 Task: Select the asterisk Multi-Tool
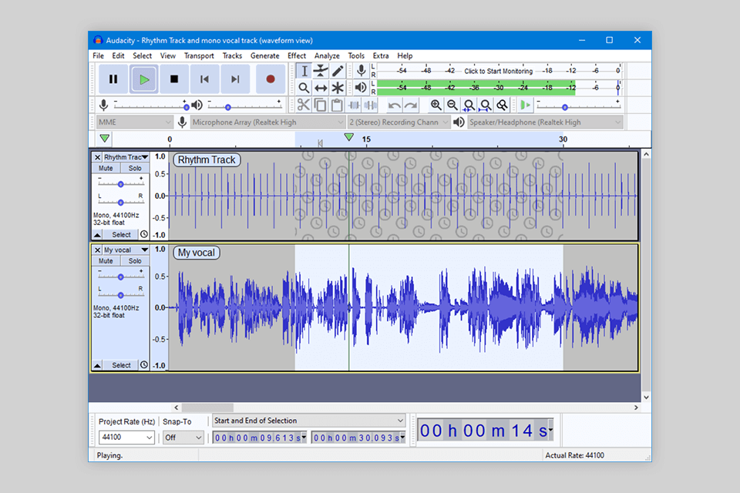(338, 88)
